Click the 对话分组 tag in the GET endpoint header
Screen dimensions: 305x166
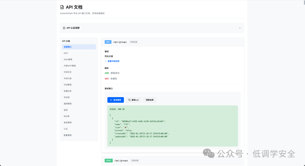pyautogui.click(x=134, y=42)
